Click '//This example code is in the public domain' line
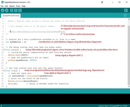130x107 pixels. tap(32, 26)
